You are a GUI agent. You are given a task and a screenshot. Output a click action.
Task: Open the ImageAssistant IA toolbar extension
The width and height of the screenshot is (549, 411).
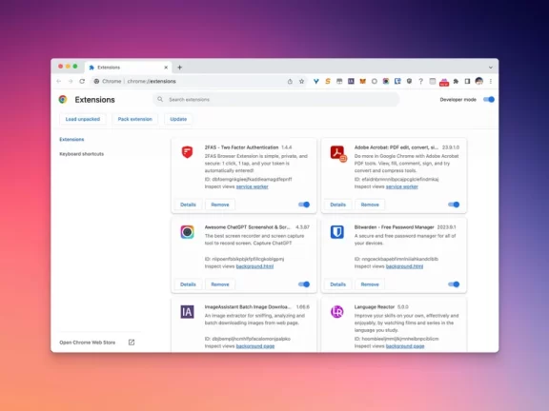click(x=351, y=82)
